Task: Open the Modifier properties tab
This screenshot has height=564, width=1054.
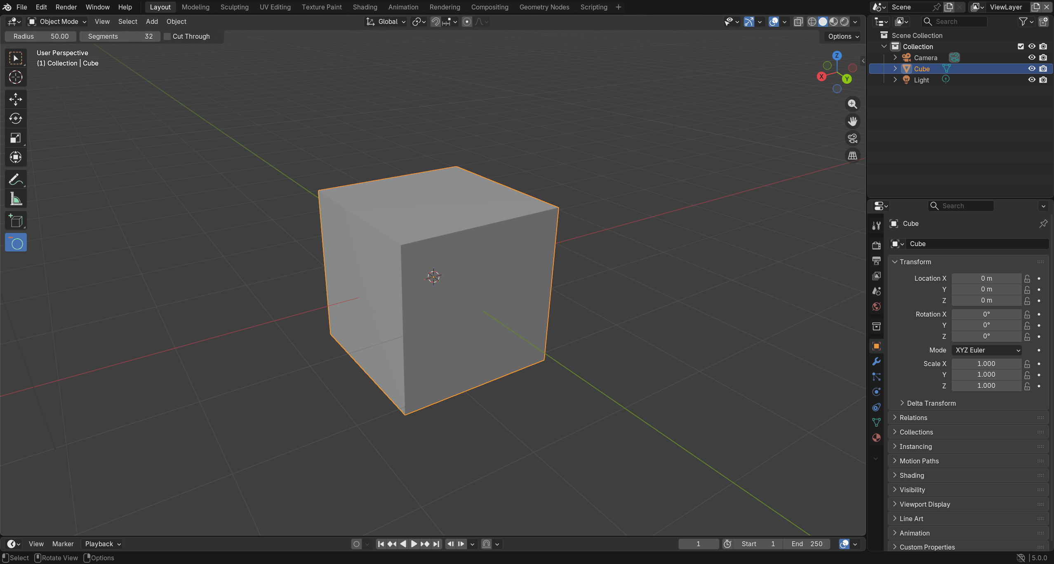Action: pos(876,361)
